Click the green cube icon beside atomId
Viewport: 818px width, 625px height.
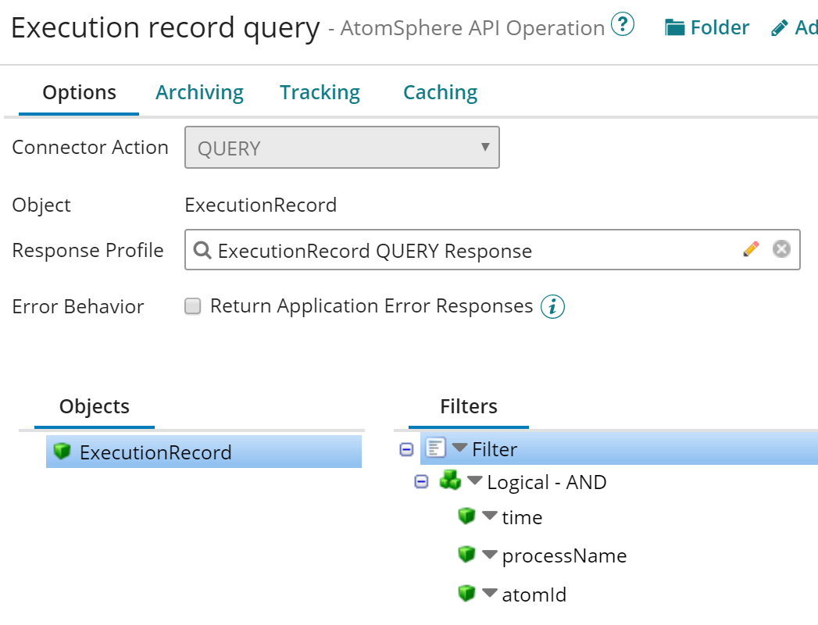(x=466, y=594)
